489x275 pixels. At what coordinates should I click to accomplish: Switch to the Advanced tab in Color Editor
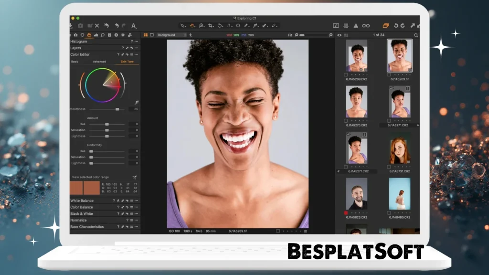pos(99,62)
